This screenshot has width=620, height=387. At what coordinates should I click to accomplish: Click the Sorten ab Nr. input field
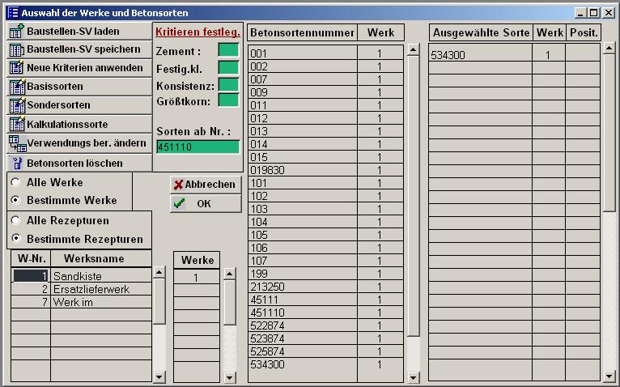[197, 147]
